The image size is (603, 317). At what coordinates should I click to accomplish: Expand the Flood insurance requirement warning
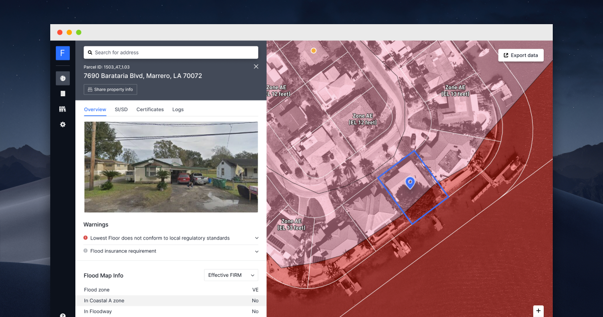pos(256,252)
